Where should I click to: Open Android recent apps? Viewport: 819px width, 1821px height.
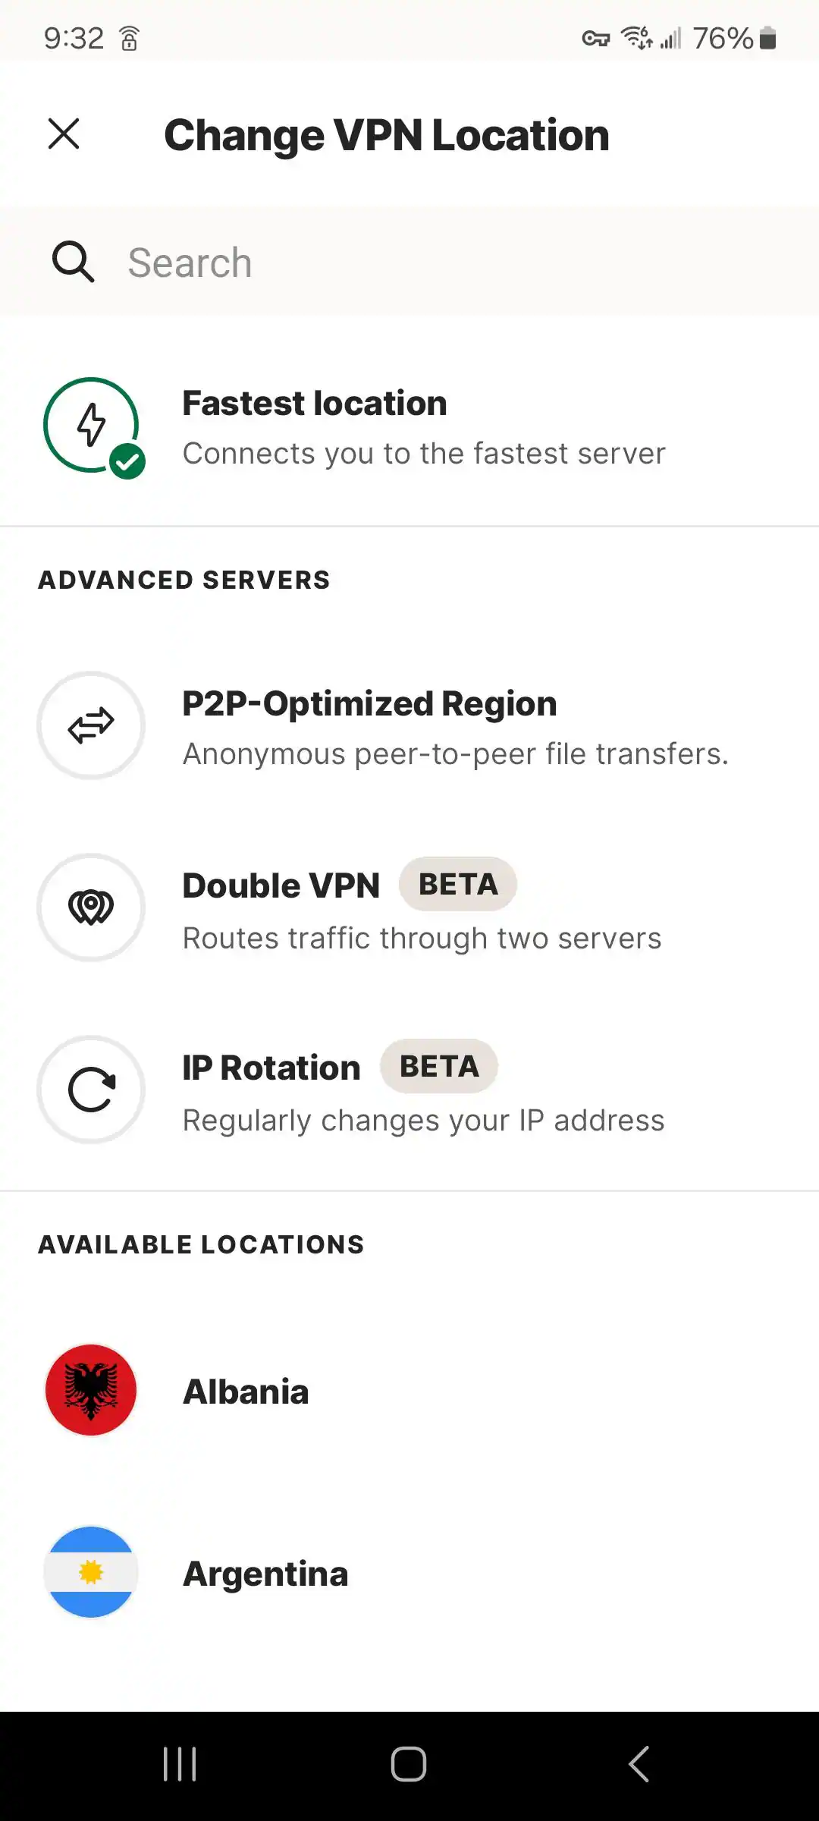pyautogui.click(x=180, y=1763)
